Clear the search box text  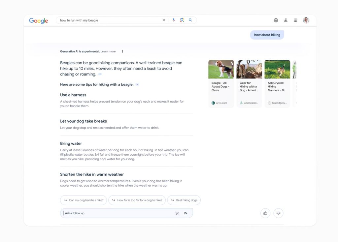164,20
